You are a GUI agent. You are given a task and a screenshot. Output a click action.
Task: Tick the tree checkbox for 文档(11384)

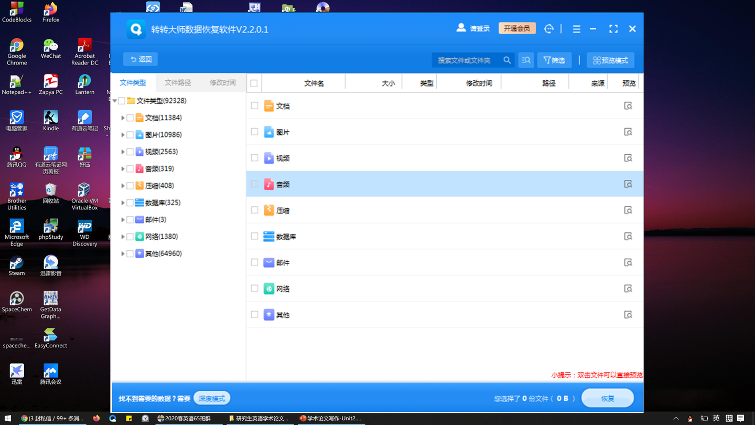[x=130, y=118]
